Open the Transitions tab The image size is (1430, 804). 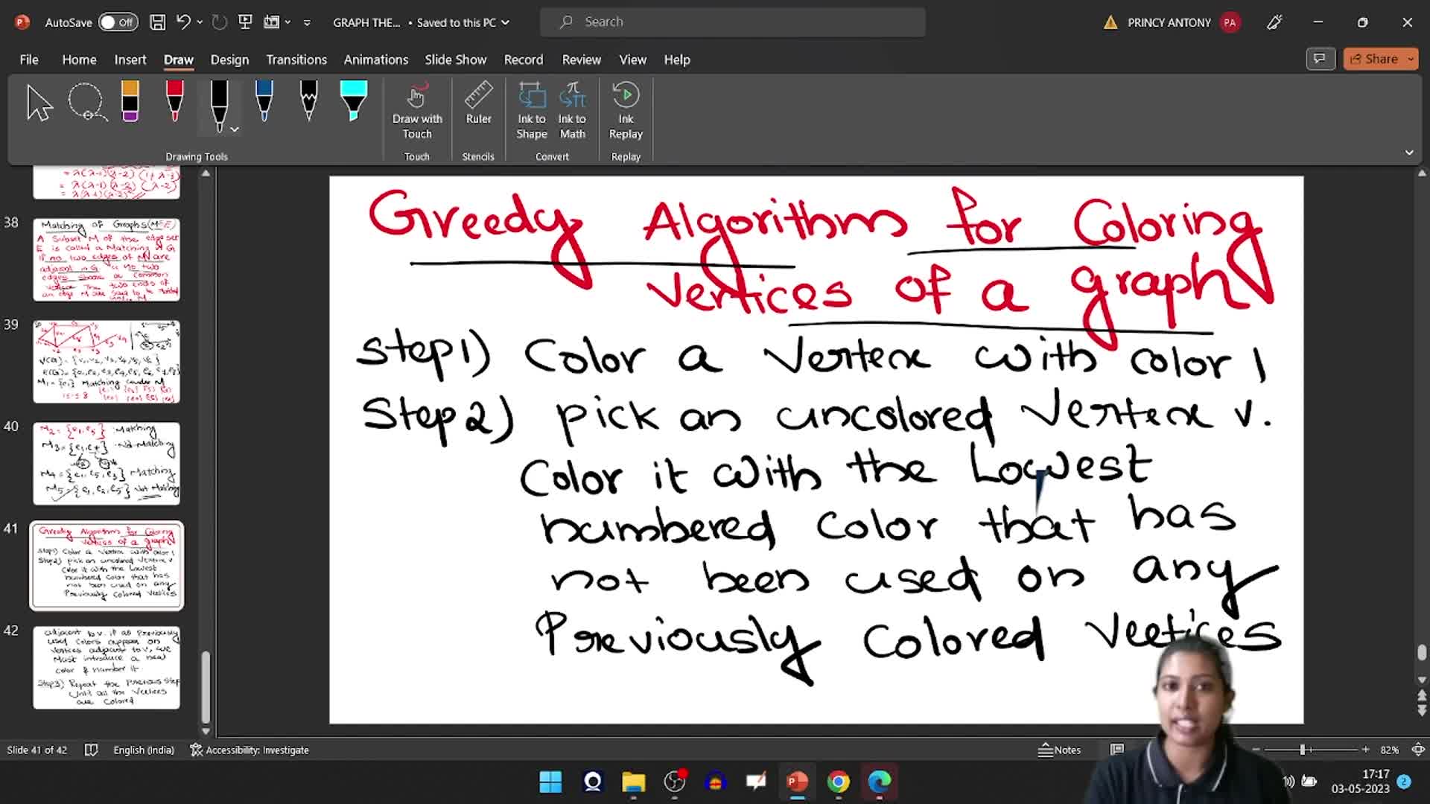pyautogui.click(x=296, y=60)
